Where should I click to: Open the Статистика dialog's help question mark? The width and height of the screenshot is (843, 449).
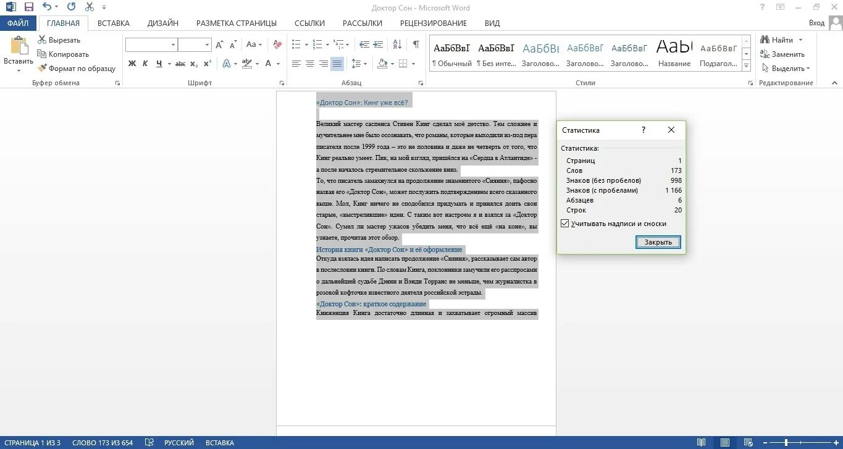tap(644, 130)
